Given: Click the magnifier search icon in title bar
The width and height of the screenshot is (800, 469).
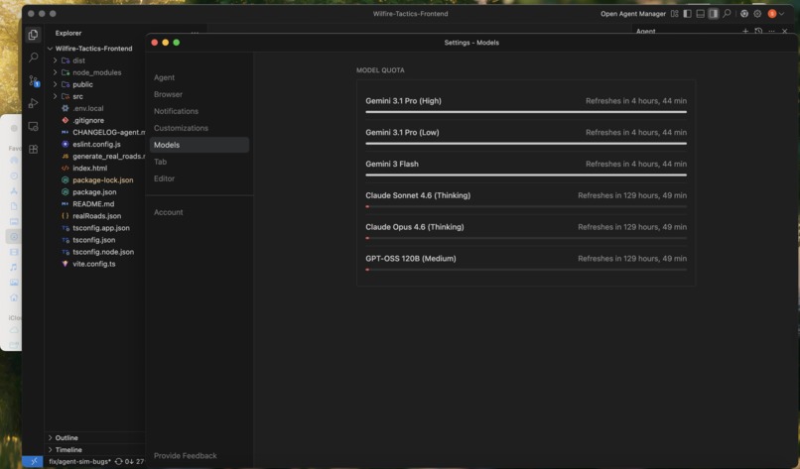Looking at the screenshot, I should point(727,14).
